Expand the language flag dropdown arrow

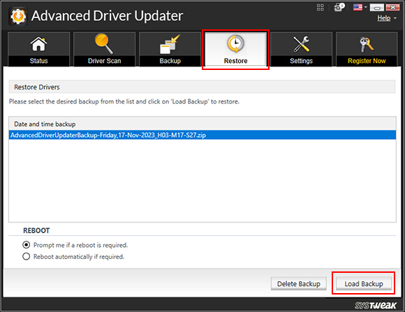coord(365,7)
